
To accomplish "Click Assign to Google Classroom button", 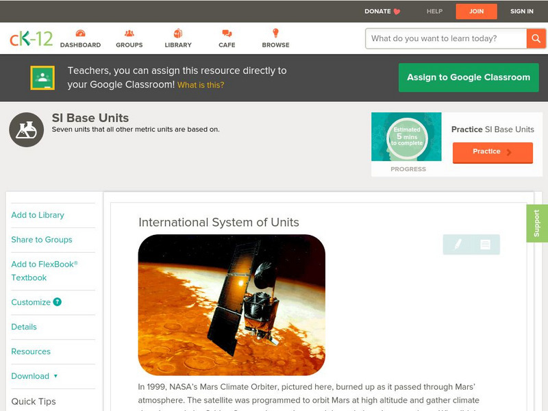I will pos(469,77).
